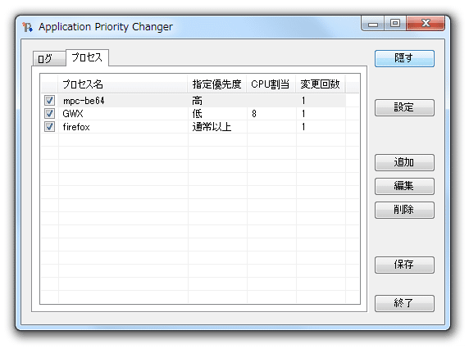Image resolution: width=469 pixels, height=349 pixels.
Task: Exit using the 終了 button
Action: pos(404,303)
